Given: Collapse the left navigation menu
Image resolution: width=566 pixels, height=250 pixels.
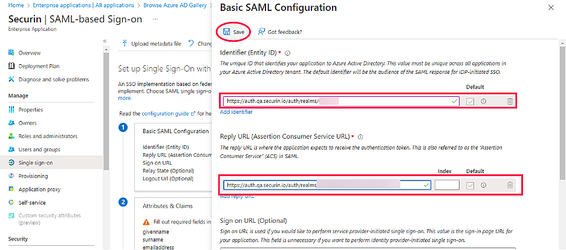Looking at the screenshot, I should [x=105, y=41].
